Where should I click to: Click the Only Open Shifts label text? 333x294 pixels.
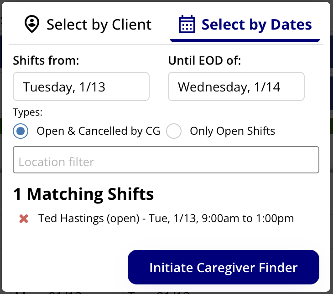point(233,131)
